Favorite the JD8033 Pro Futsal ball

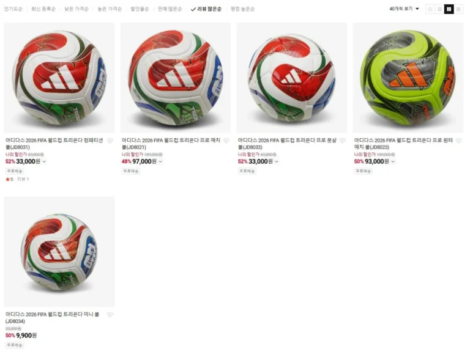click(343, 141)
